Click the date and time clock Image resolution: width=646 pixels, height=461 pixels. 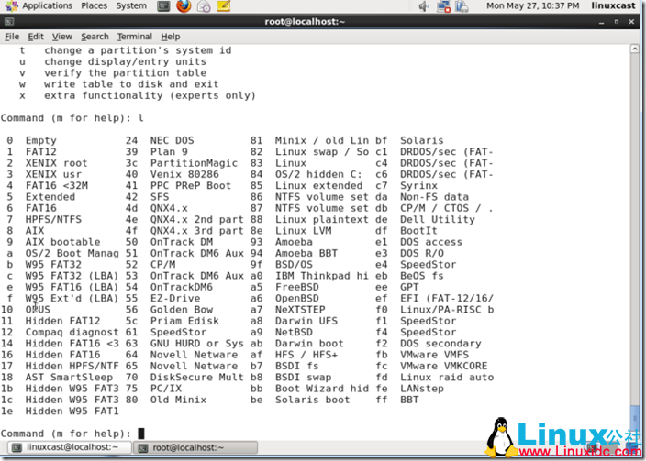tap(534, 6)
